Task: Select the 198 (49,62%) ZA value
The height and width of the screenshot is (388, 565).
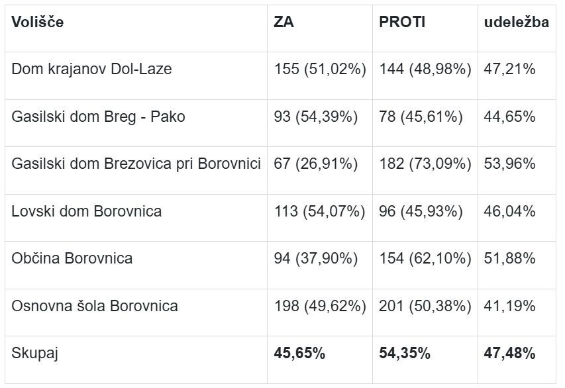Action: tap(320, 306)
